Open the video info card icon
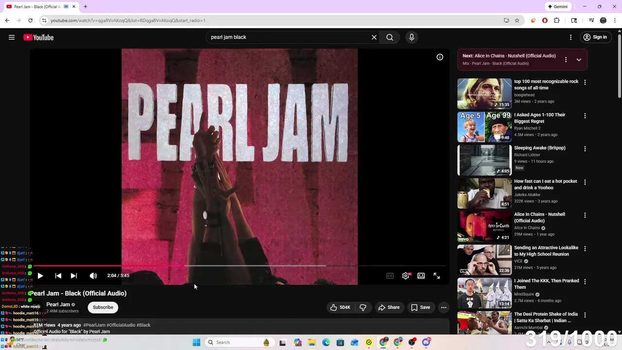The image size is (622, 350). 440,57
